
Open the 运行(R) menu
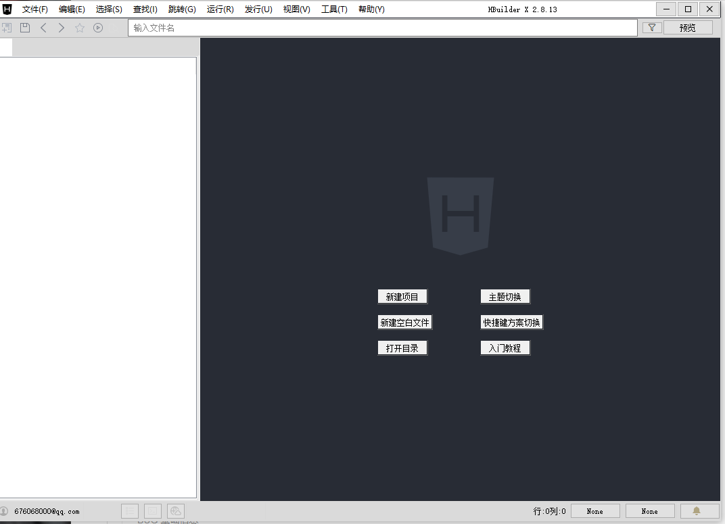click(220, 9)
